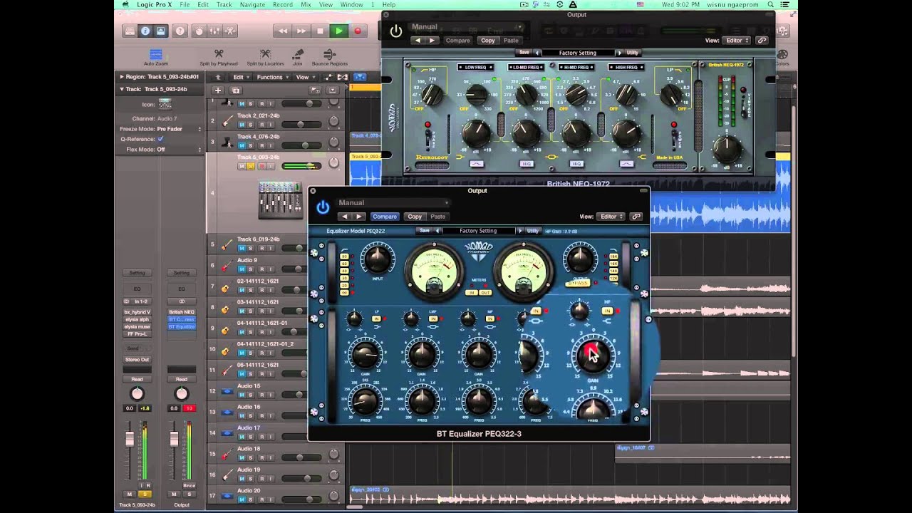Screen dimensions: 912x513
Task: Open the Library button in Logic toolbar
Action: [130, 31]
